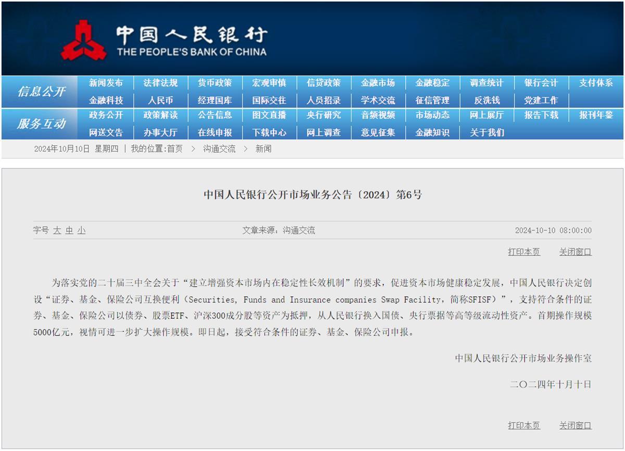
Task: Open the 金融市场 navigation link
Action: [x=378, y=83]
